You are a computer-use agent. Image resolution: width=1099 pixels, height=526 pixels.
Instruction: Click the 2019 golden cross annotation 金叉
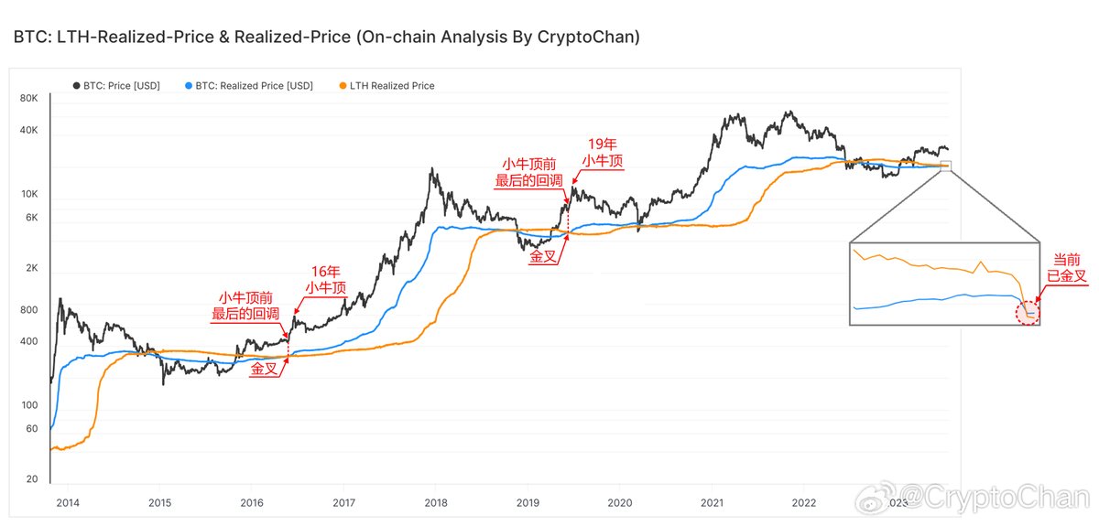click(544, 258)
